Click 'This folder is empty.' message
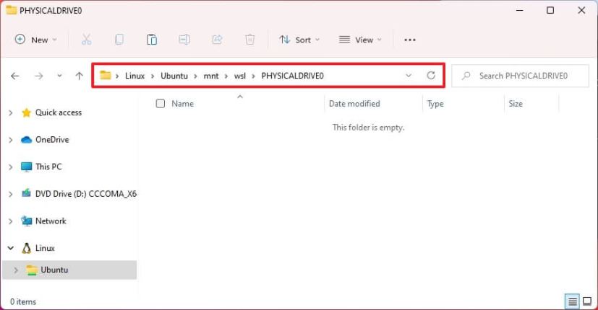Viewport: 598px width, 310px height. tap(368, 128)
